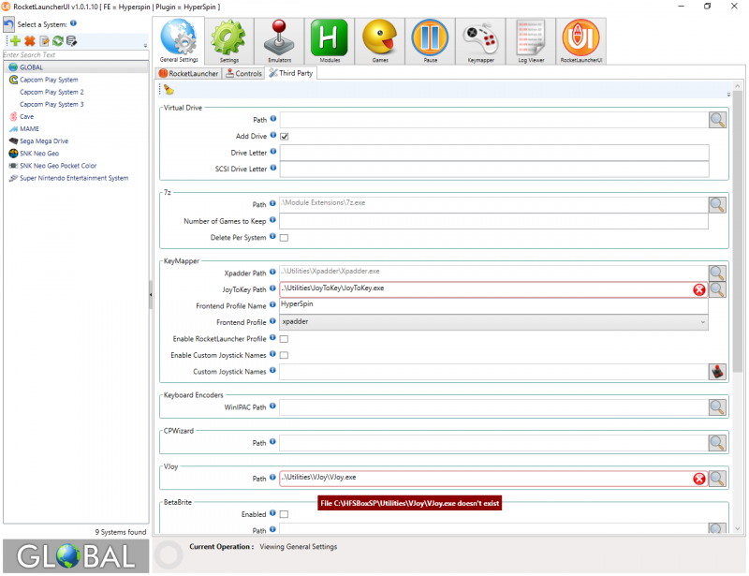Click the settings panel vertical scrollbar

tap(738, 232)
